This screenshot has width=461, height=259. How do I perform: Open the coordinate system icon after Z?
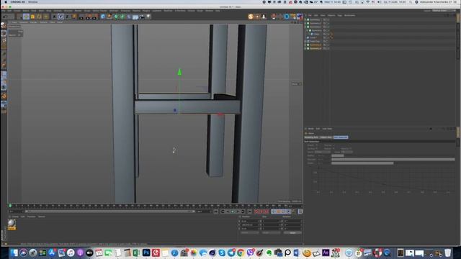(x=74, y=17)
